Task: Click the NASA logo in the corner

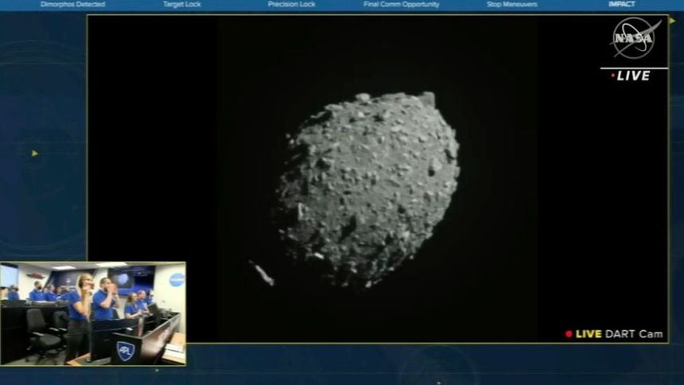Action: coord(635,37)
